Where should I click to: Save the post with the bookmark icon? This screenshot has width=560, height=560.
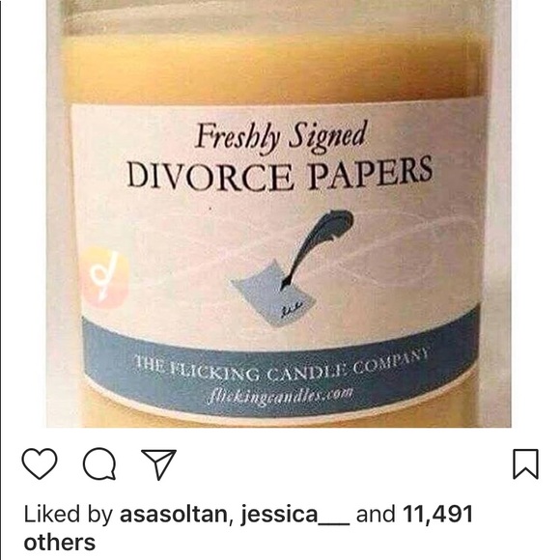click(525, 463)
